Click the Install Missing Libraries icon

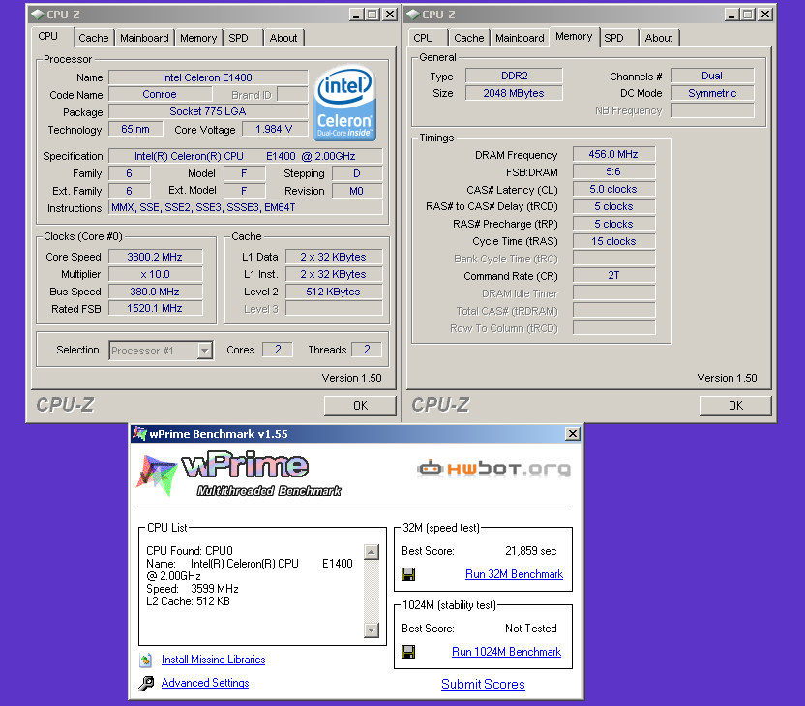(x=146, y=660)
